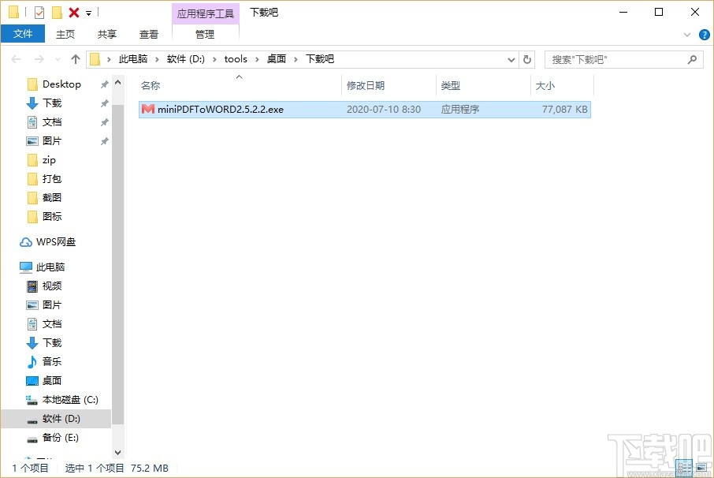Delete selected file using red X toolbar icon
This screenshot has width=714, height=478.
73,12
